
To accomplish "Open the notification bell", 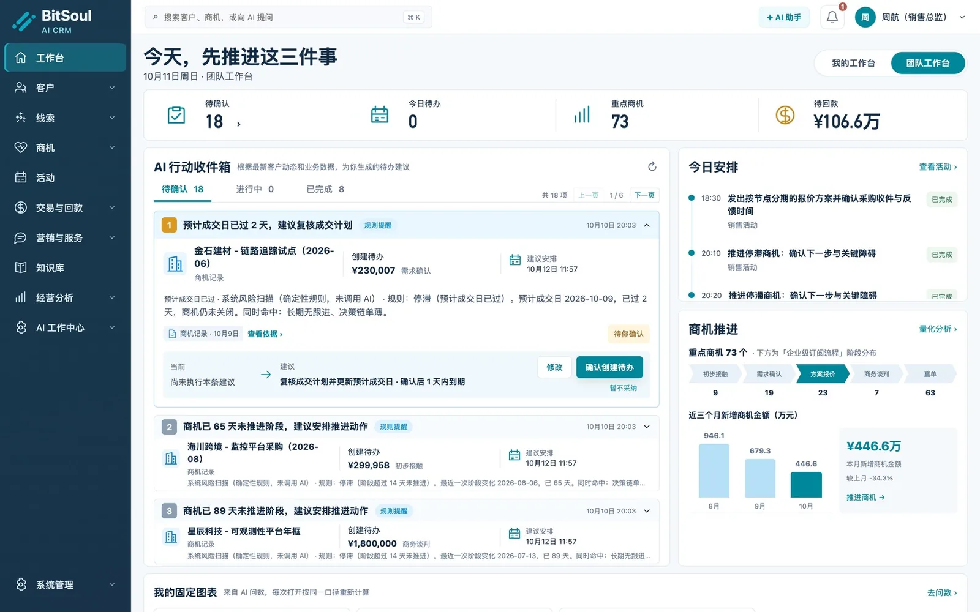I will 832,17.
